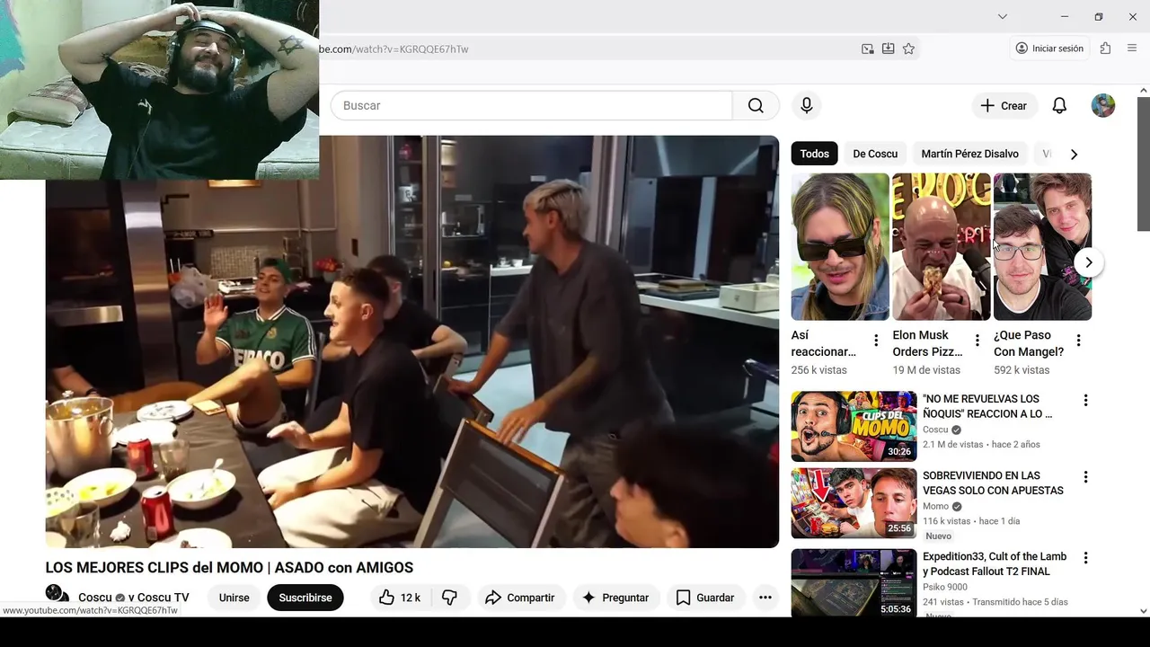The image size is (1150, 647).
Task: Click the '19 M de vistas' text
Action: (x=926, y=370)
